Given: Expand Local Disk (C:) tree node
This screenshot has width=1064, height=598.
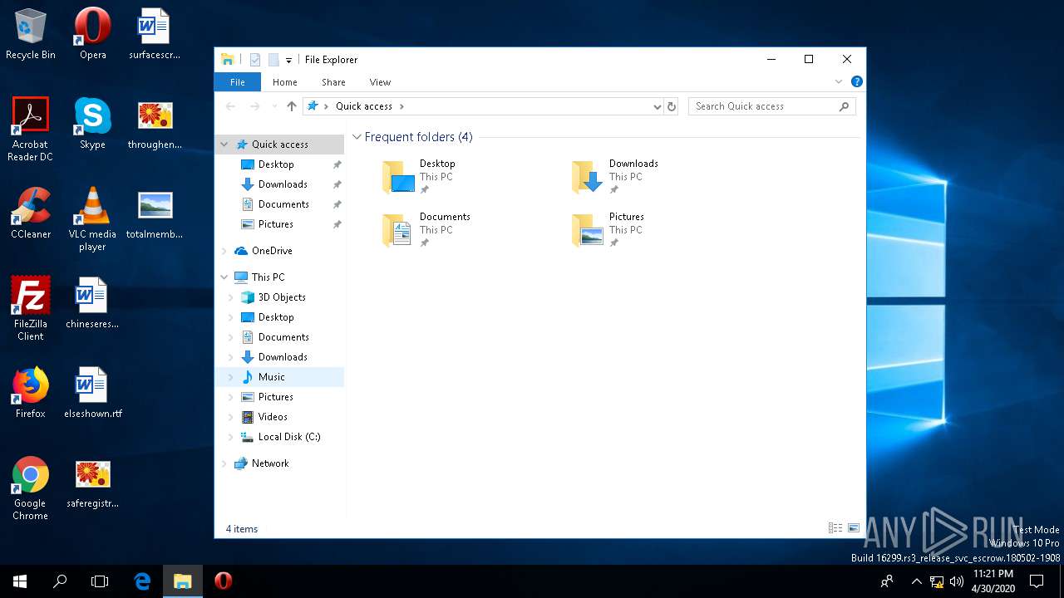Looking at the screenshot, I should pyautogui.click(x=231, y=437).
